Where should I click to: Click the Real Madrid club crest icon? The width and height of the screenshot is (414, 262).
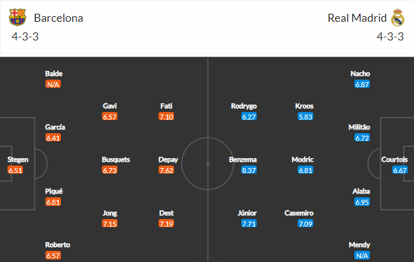(x=398, y=17)
